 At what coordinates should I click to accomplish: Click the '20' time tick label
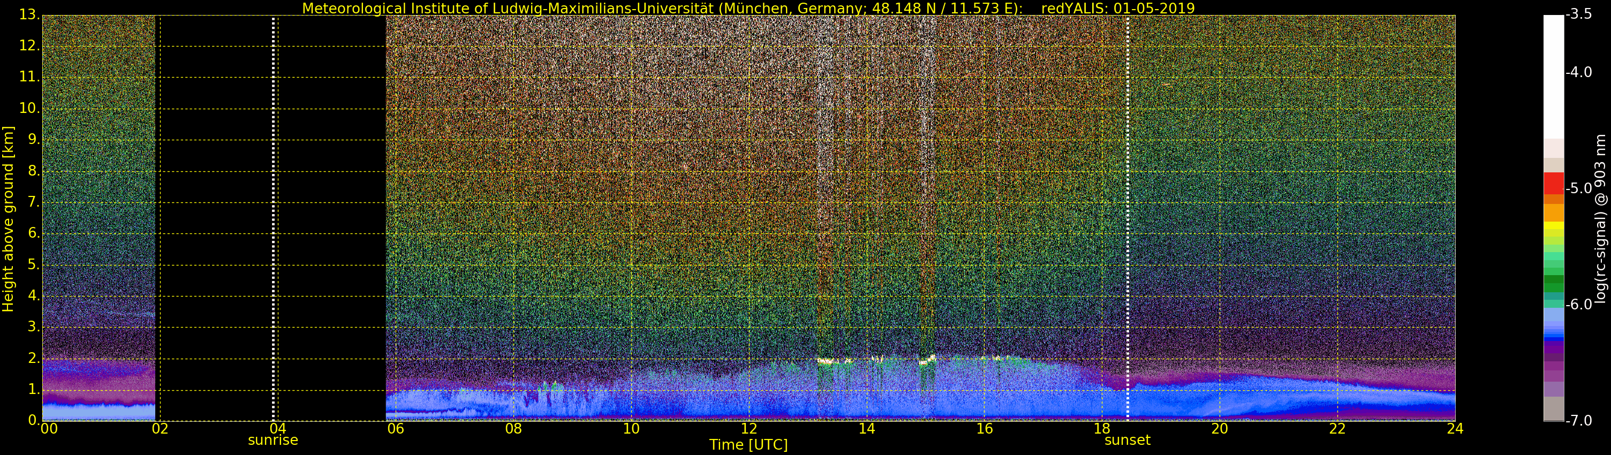tap(1220, 428)
